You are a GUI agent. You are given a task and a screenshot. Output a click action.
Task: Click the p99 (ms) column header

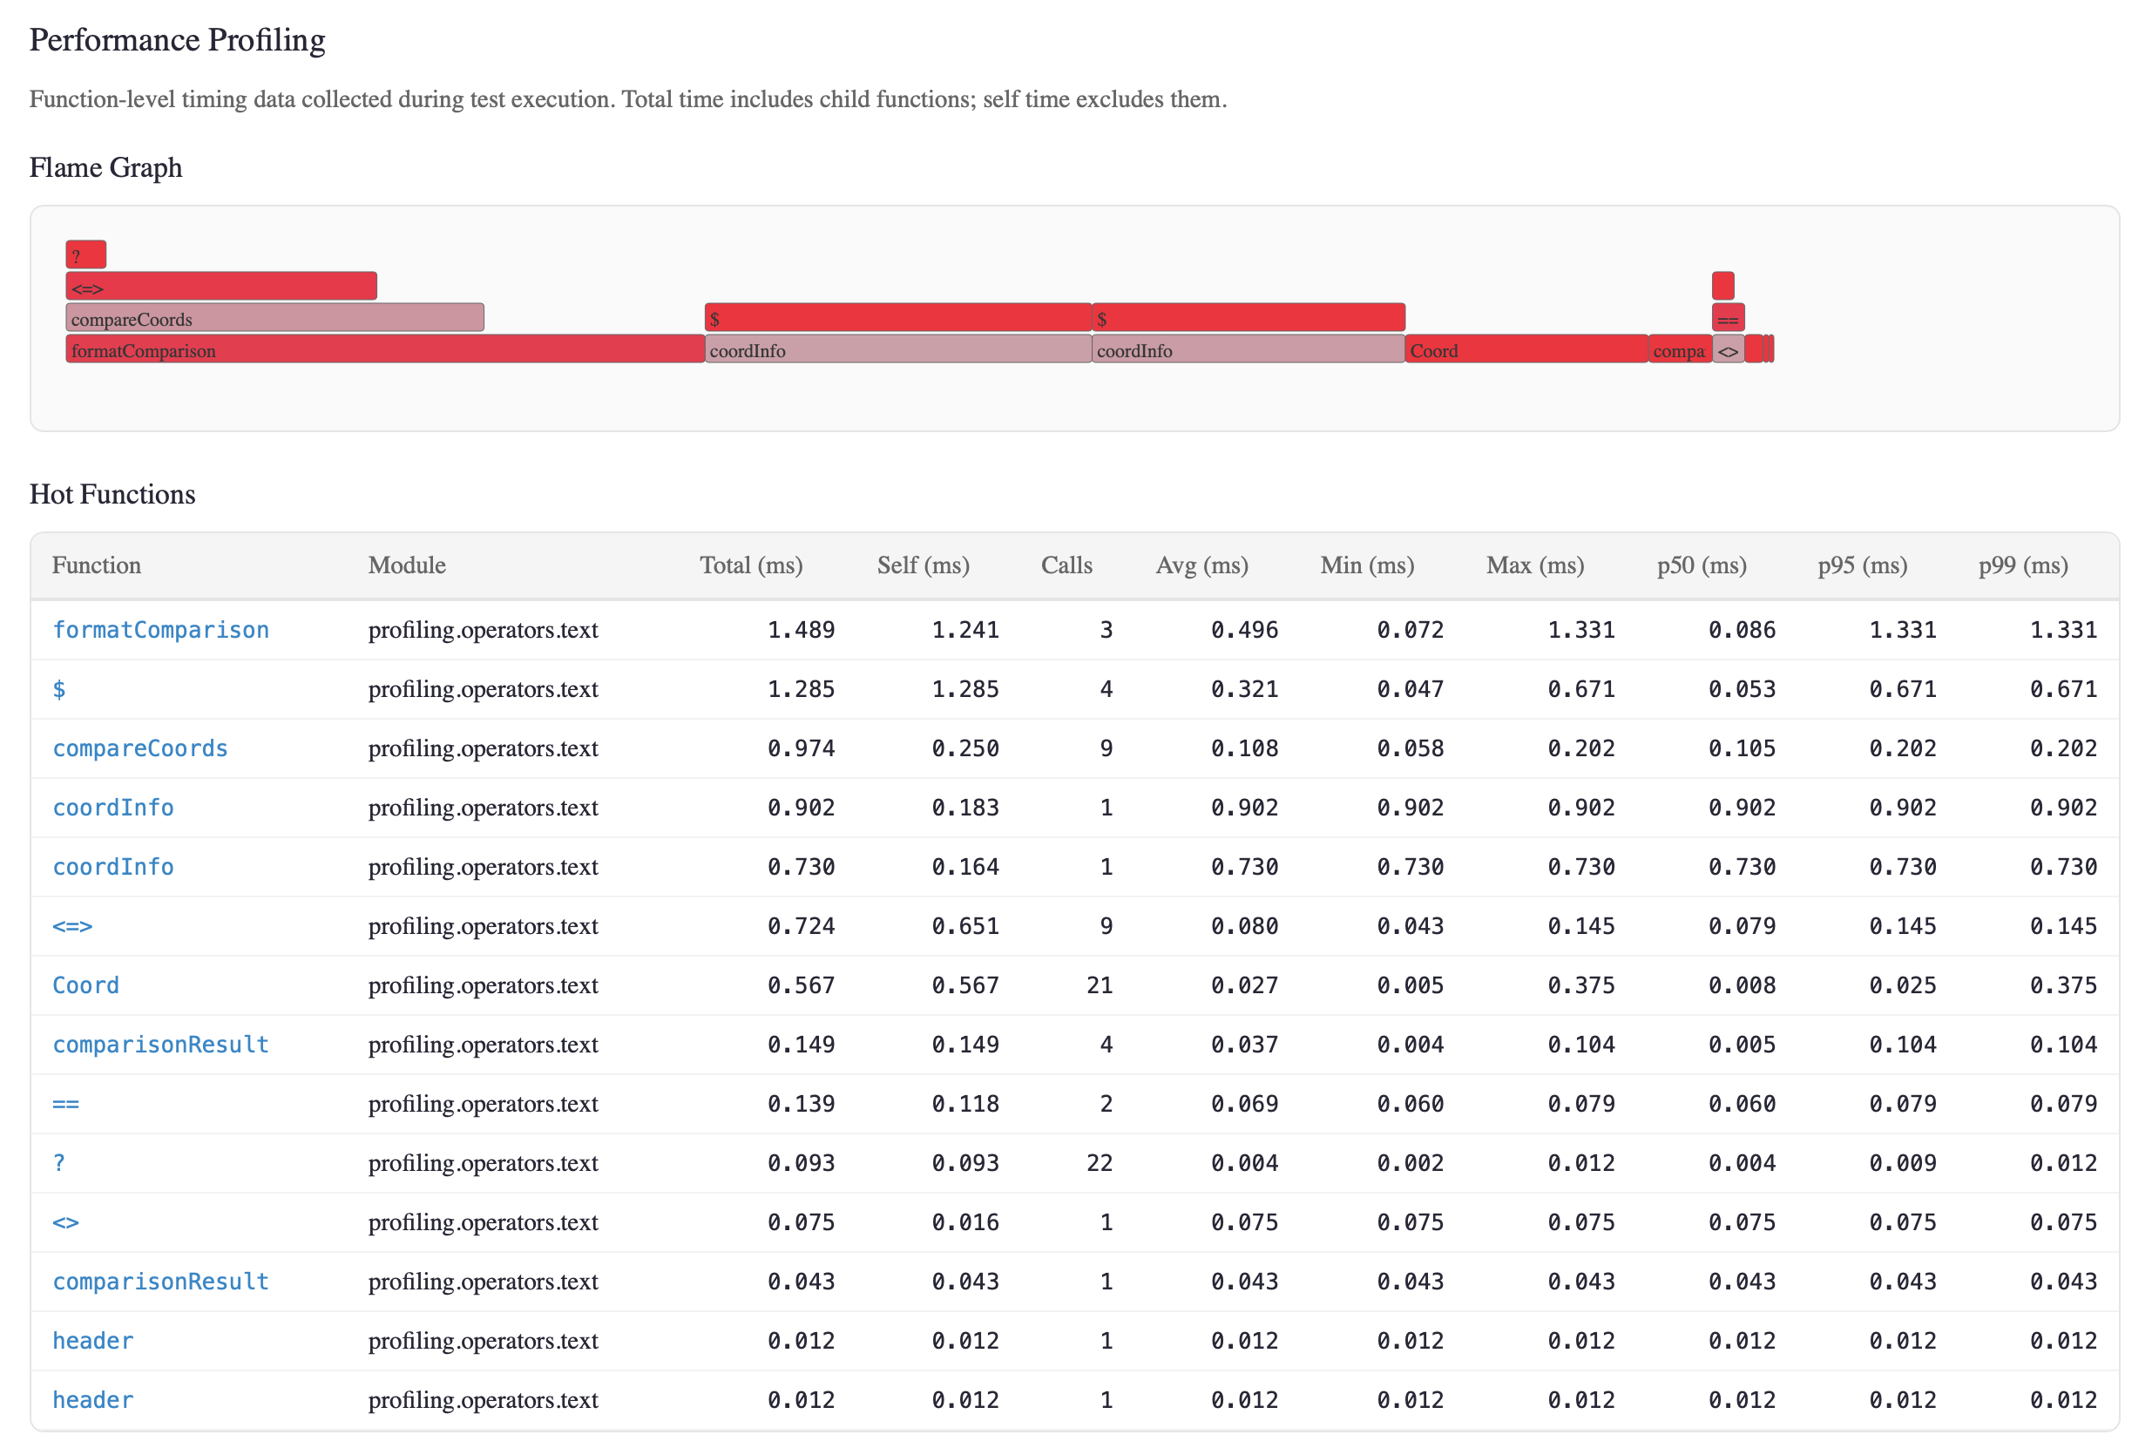coord(2022,565)
